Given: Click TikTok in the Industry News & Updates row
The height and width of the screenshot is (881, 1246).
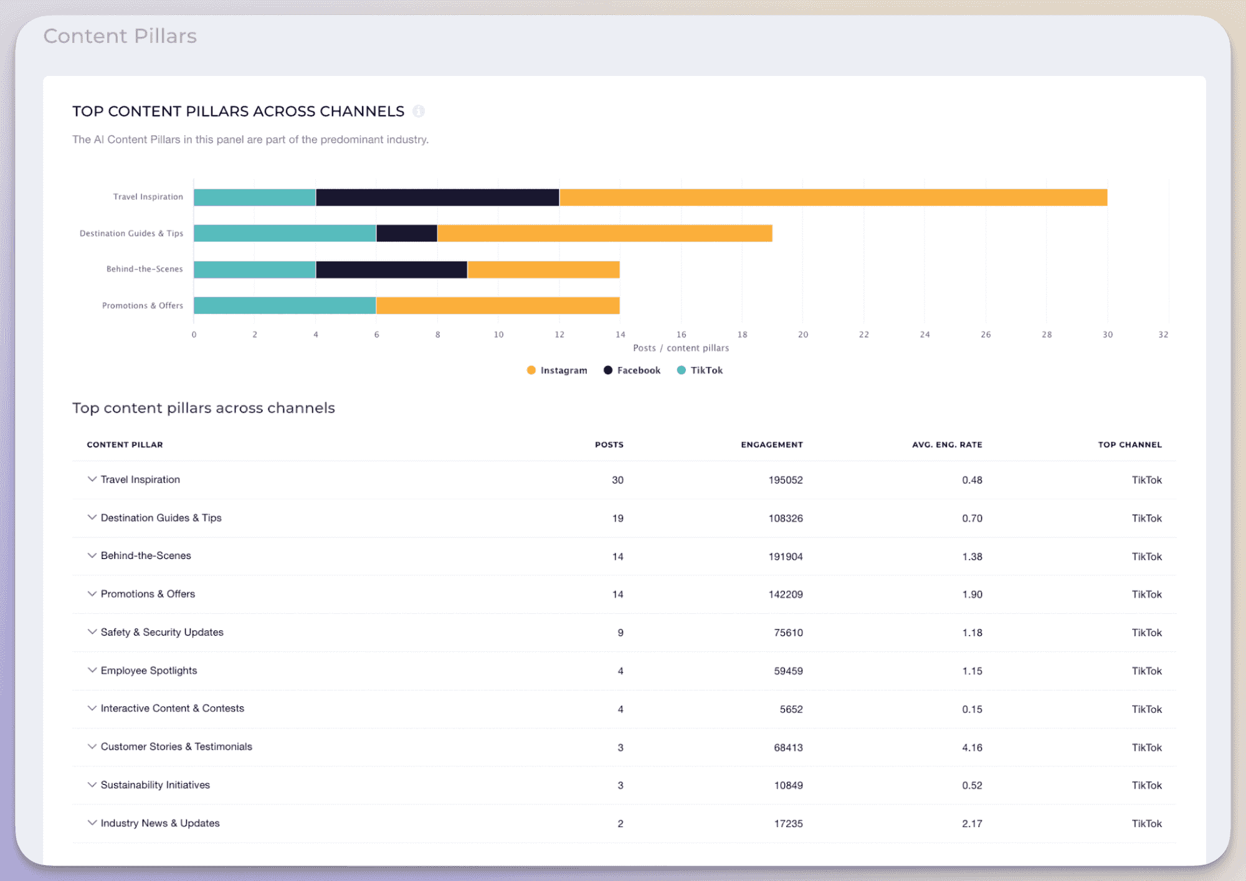Looking at the screenshot, I should click(x=1147, y=824).
